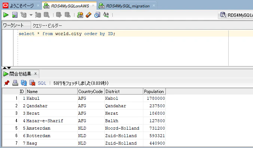Pin the query result with the pushpin icon
Screen dimensions: 253x148
pos(7,83)
